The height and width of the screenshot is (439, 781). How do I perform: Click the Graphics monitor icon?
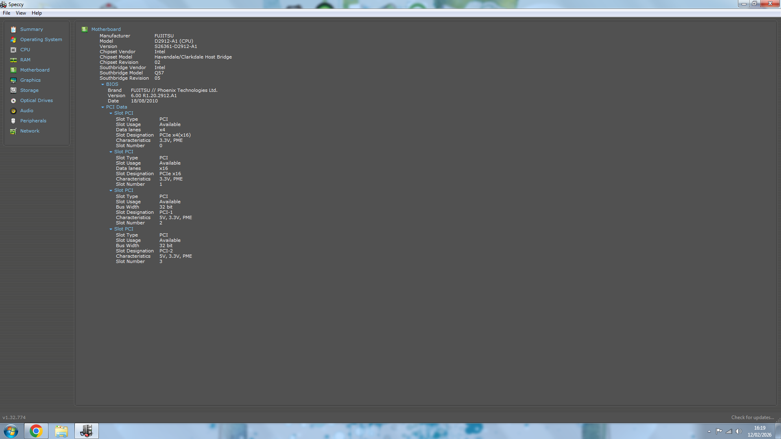tap(13, 80)
